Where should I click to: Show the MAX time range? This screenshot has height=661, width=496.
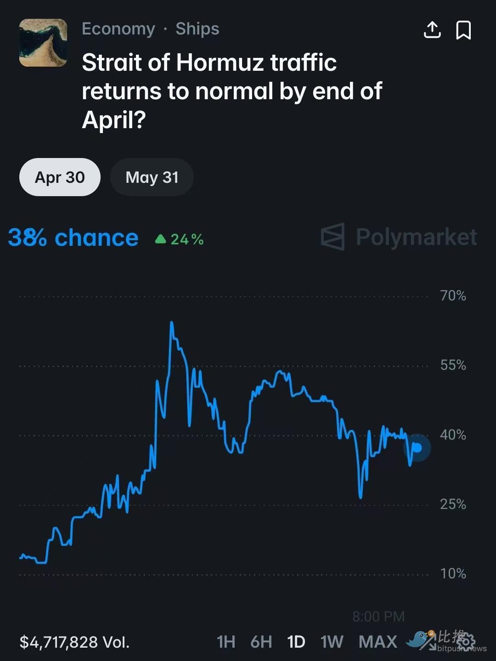[378, 642]
